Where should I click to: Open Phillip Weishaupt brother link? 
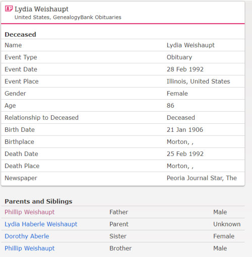click(30, 248)
